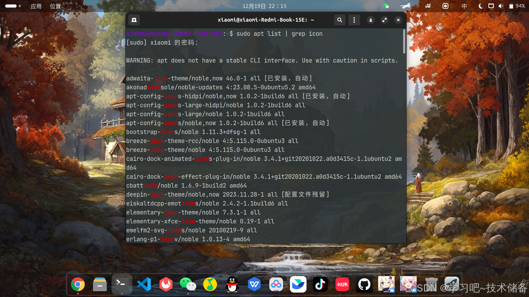529x297 pixels.
Task: Open wired network status icon
Action: coord(491,6)
